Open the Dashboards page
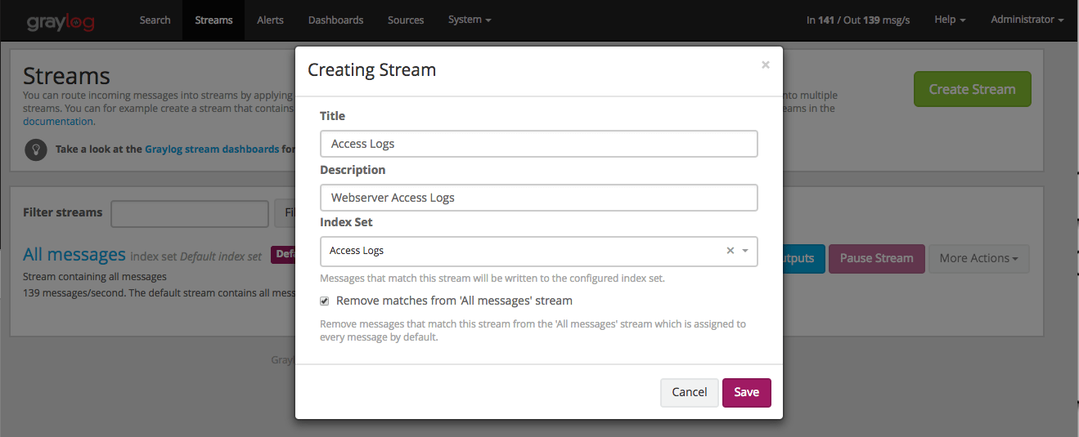Screen dimensions: 1079x437 coord(335,20)
